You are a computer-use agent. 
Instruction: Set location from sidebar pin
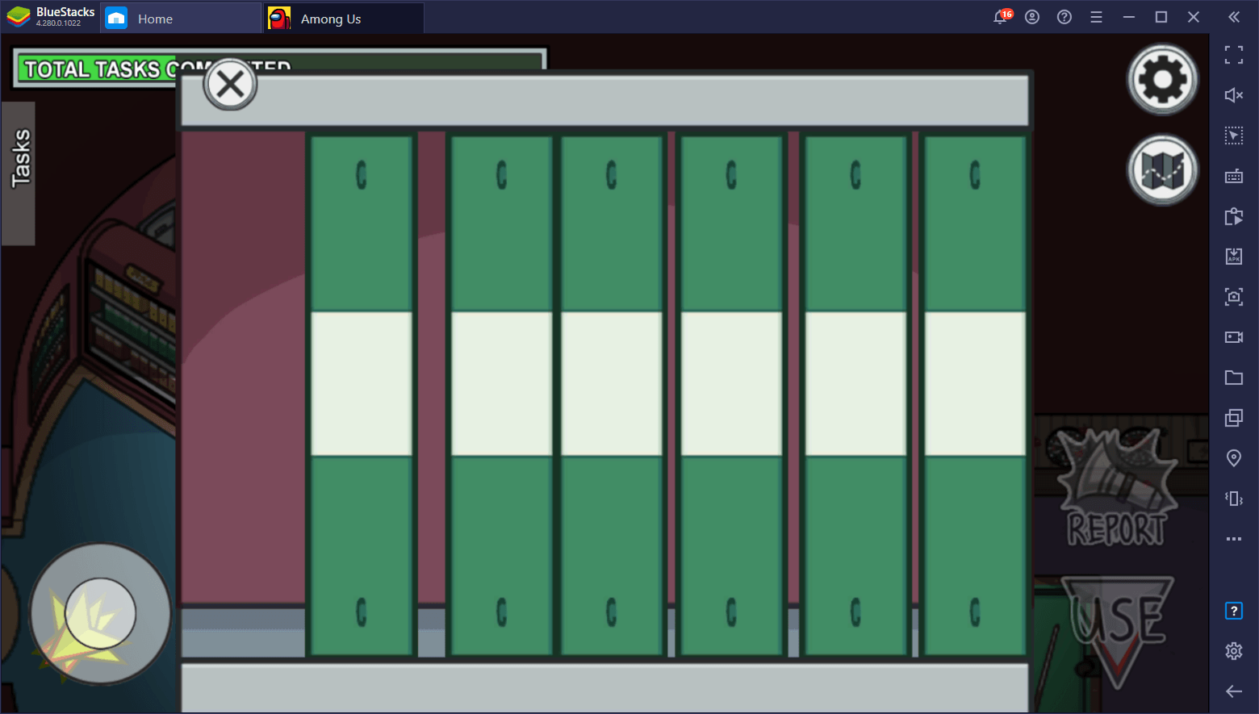tap(1234, 458)
